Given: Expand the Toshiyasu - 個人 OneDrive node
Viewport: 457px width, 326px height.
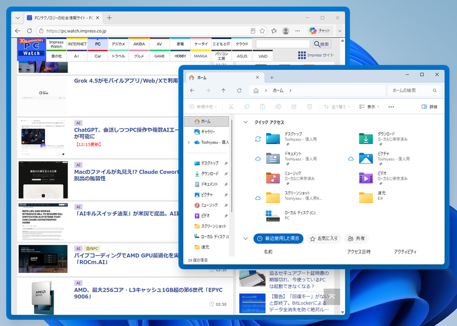Looking at the screenshot, I should 189,142.
